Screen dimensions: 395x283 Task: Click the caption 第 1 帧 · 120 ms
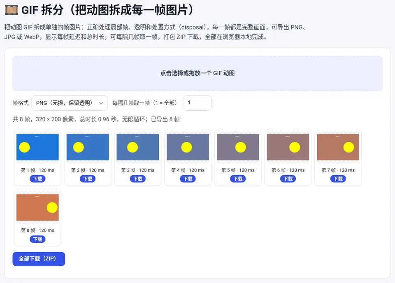point(37,170)
